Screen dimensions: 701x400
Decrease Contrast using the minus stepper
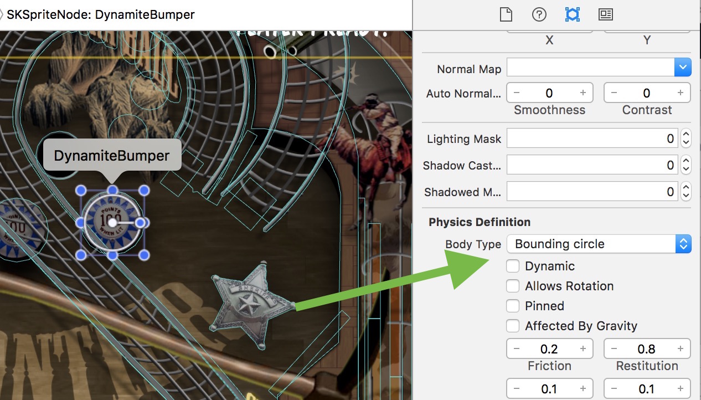(614, 93)
